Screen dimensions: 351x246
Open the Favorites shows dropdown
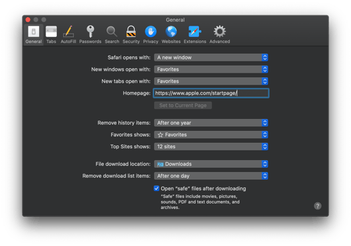point(211,135)
